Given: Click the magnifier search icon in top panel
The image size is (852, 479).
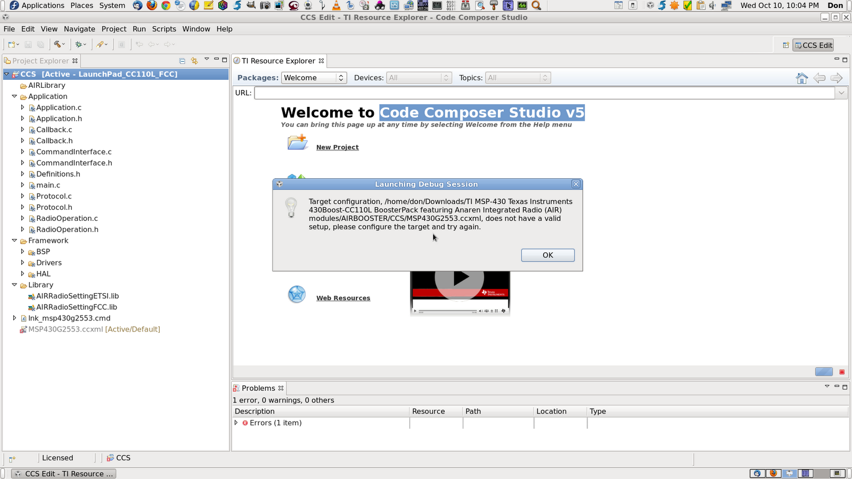Looking at the screenshot, I should coord(536,5).
